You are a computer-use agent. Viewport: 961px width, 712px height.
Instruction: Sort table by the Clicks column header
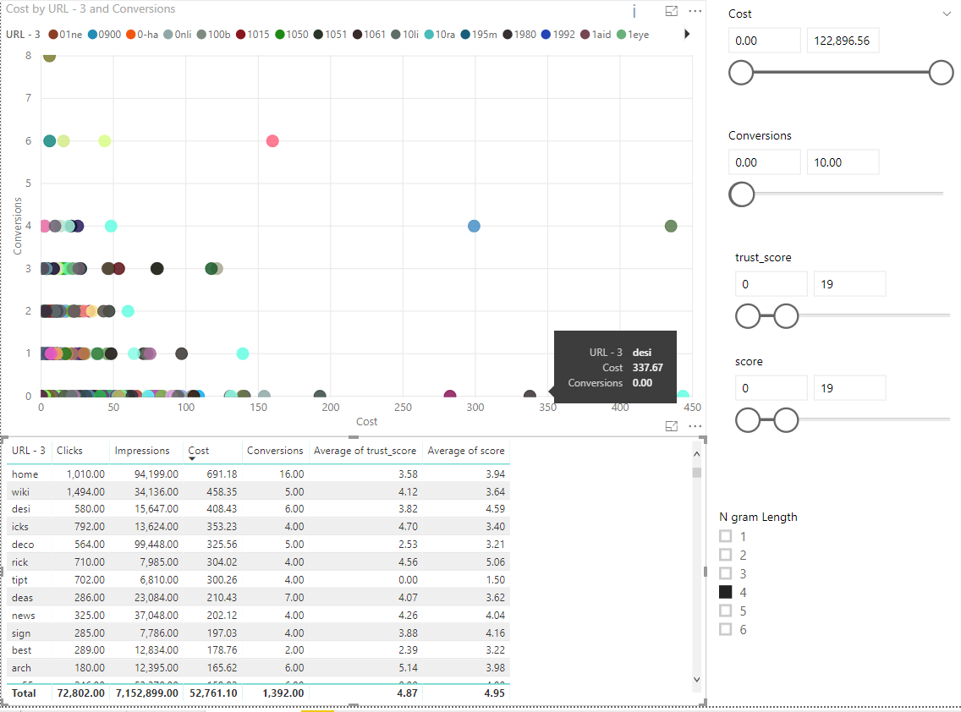tap(69, 451)
